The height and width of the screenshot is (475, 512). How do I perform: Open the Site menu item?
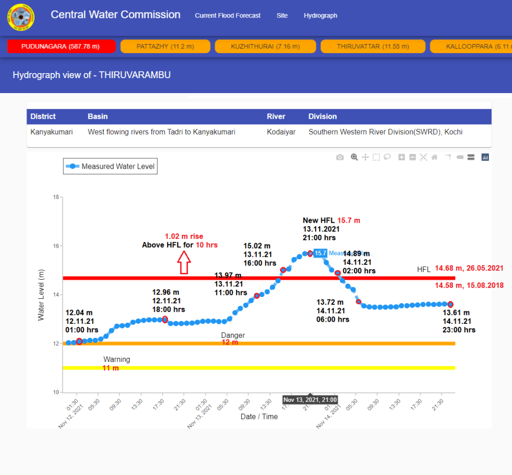(282, 16)
